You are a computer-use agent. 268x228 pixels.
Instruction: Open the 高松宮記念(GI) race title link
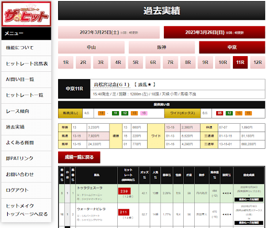pos(111,85)
